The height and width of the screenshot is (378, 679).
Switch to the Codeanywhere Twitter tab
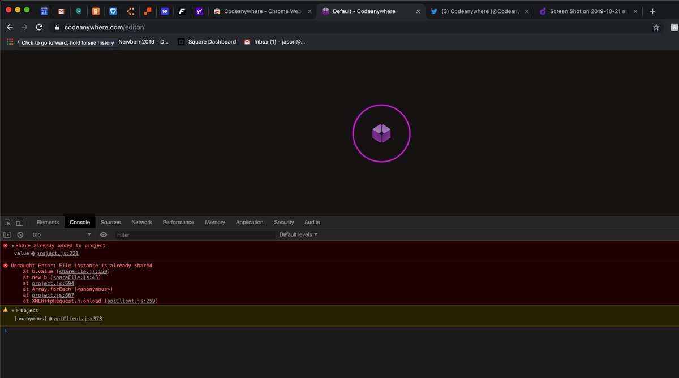pos(480,11)
